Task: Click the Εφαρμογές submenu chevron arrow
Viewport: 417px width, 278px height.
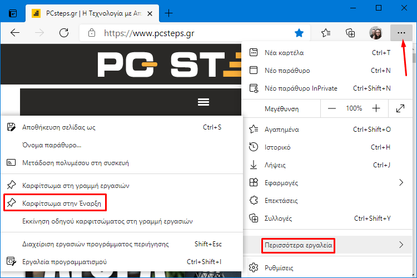Action: click(x=401, y=182)
